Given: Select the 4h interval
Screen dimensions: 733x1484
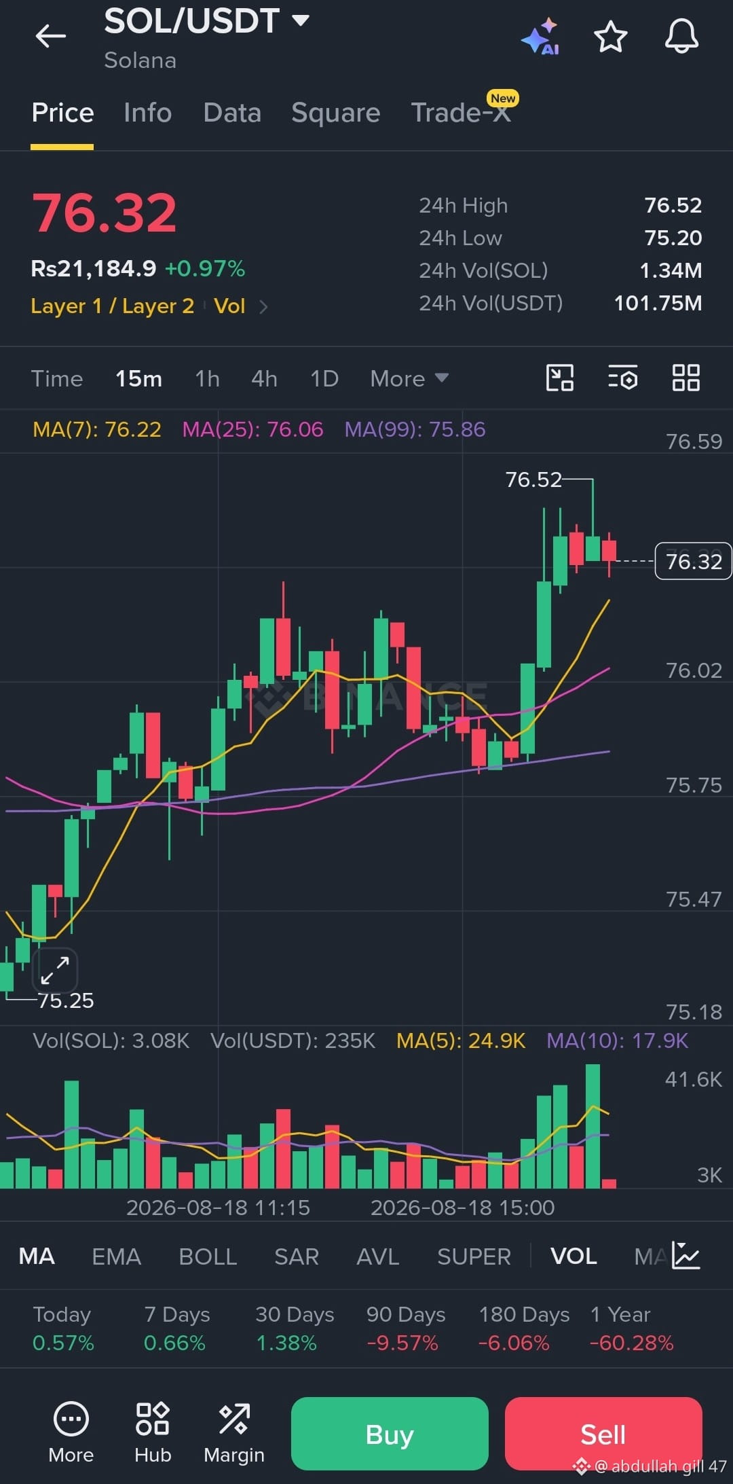Looking at the screenshot, I should [x=264, y=378].
